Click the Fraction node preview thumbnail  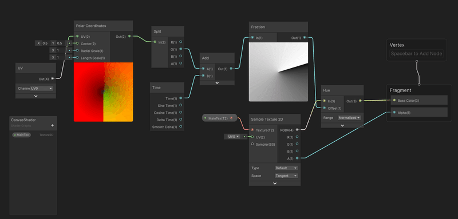(x=278, y=71)
